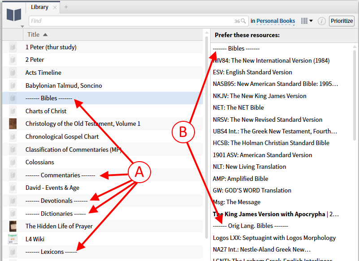Select 1 Peter (thur study) title
Viewport: 359px width, 261px height.
click(51, 47)
